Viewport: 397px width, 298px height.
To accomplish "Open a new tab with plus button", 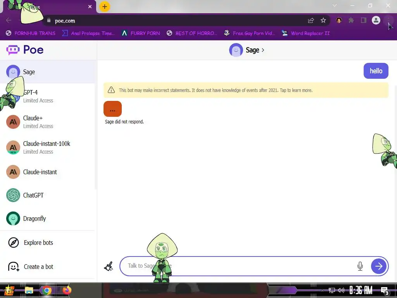I will pos(105,7).
